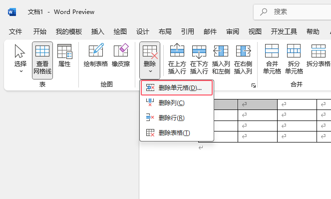Insert column right via 在右侧插入列

point(243,59)
